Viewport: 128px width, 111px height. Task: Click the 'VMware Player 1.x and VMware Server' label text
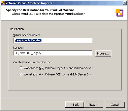click(69, 68)
